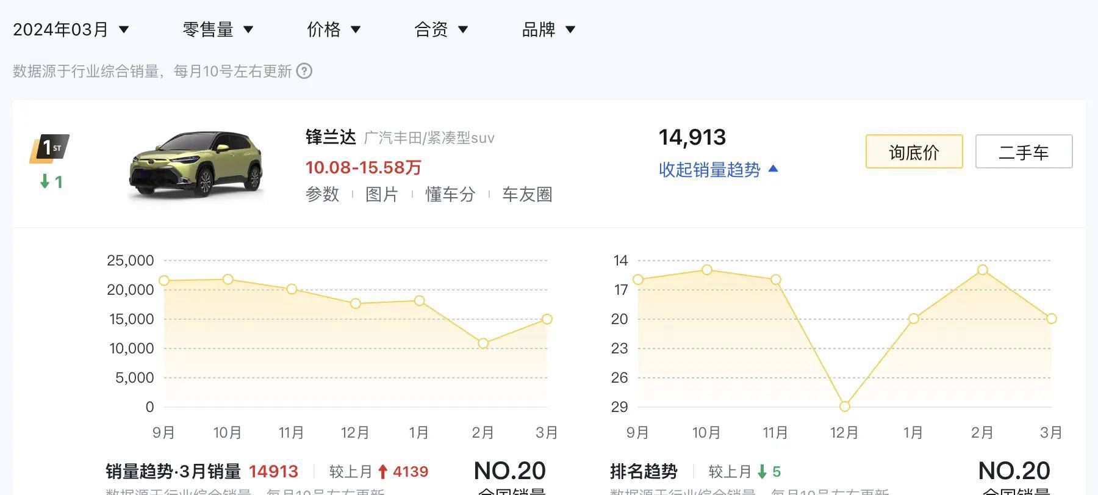This screenshot has height=495, width=1098.
Task: Open the 车友圈 community link
Action: click(527, 194)
